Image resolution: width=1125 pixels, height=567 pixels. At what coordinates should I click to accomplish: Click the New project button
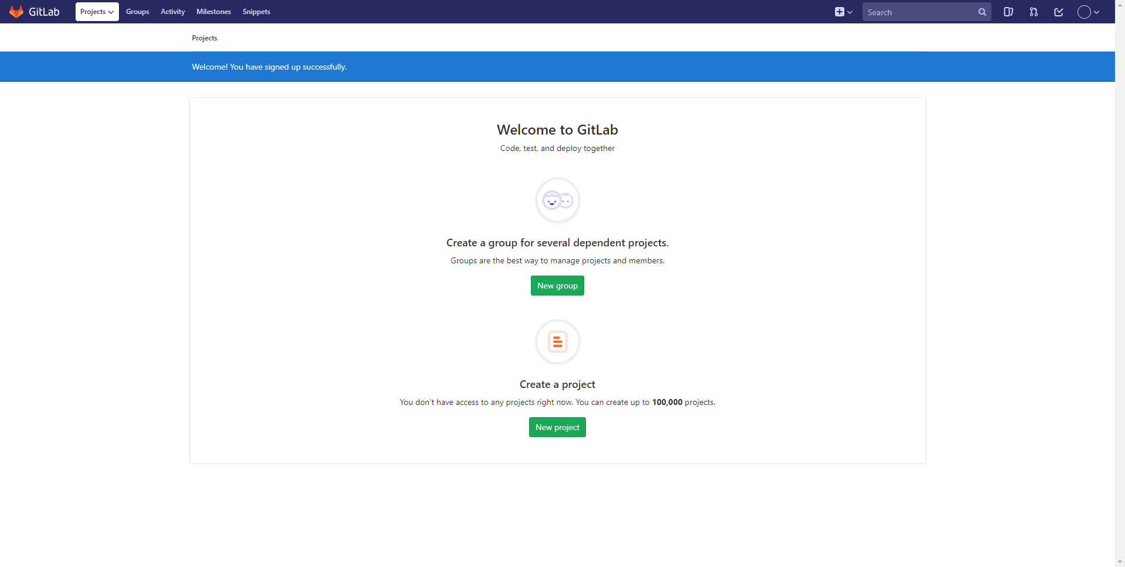click(557, 427)
